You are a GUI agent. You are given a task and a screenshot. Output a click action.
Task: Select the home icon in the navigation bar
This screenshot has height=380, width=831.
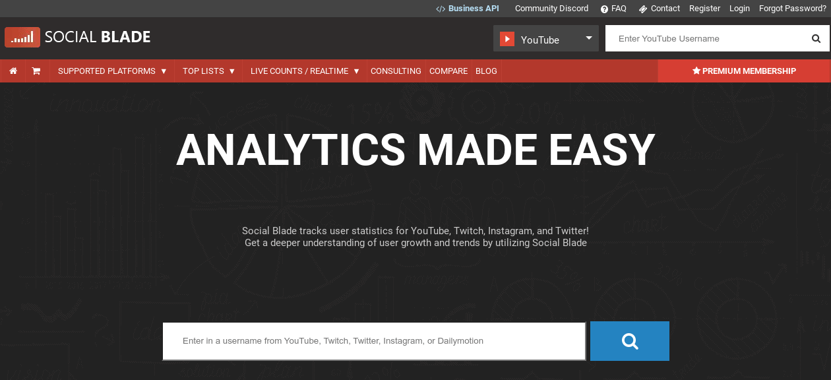point(13,71)
